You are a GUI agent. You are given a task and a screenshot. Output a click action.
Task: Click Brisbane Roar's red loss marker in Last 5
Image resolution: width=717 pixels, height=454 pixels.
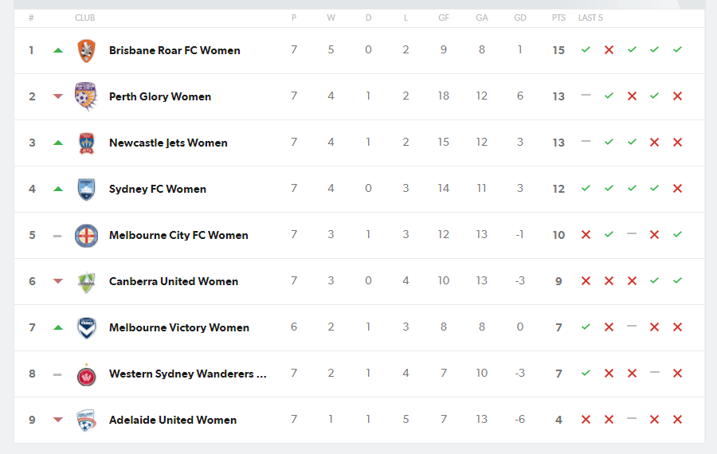point(609,50)
